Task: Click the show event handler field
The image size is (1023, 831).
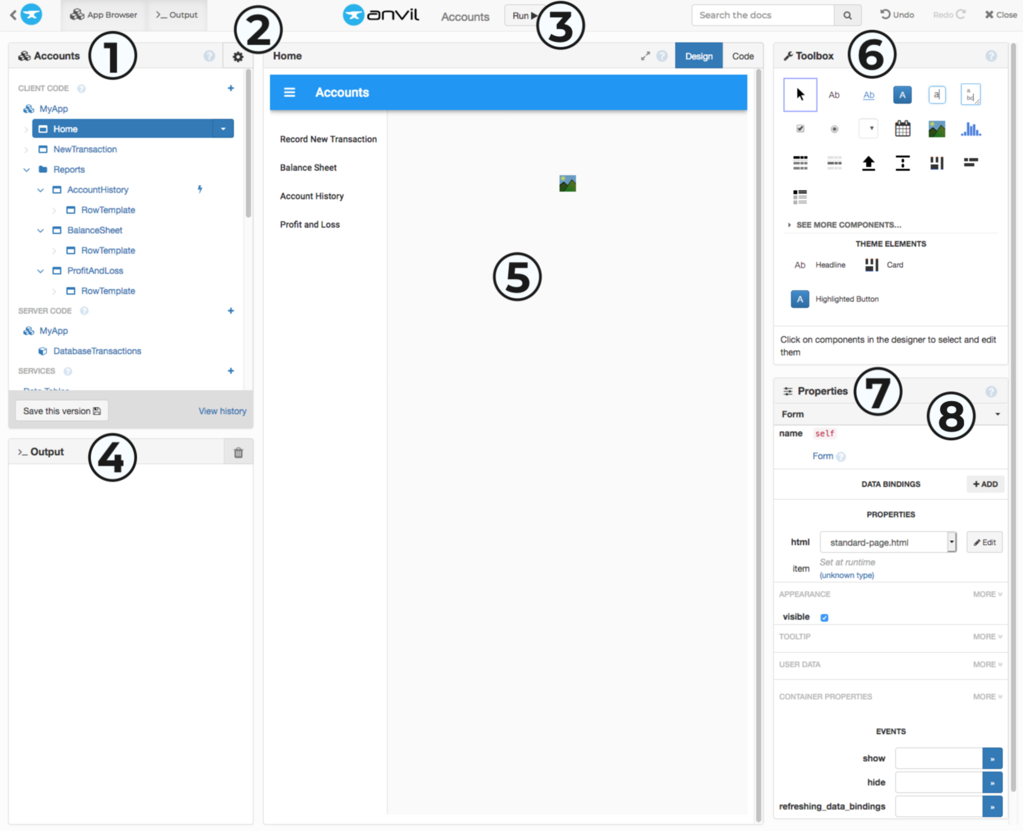Action: point(940,758)
